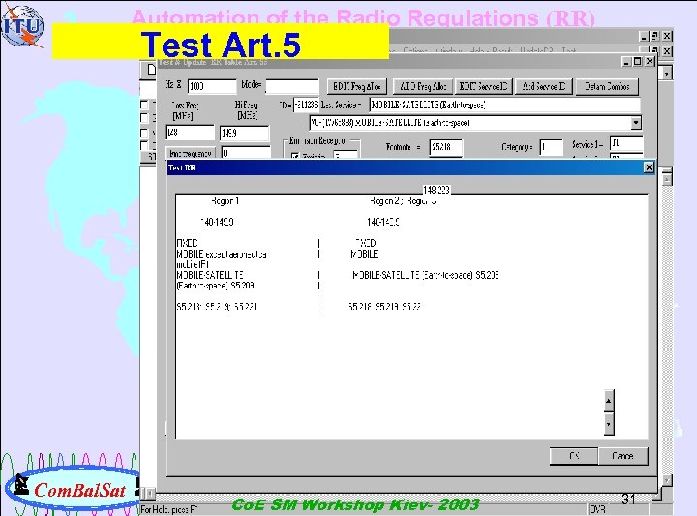Click the FIXED entry under Region 1
Viewport: 697px width, 516px height.
187,243
